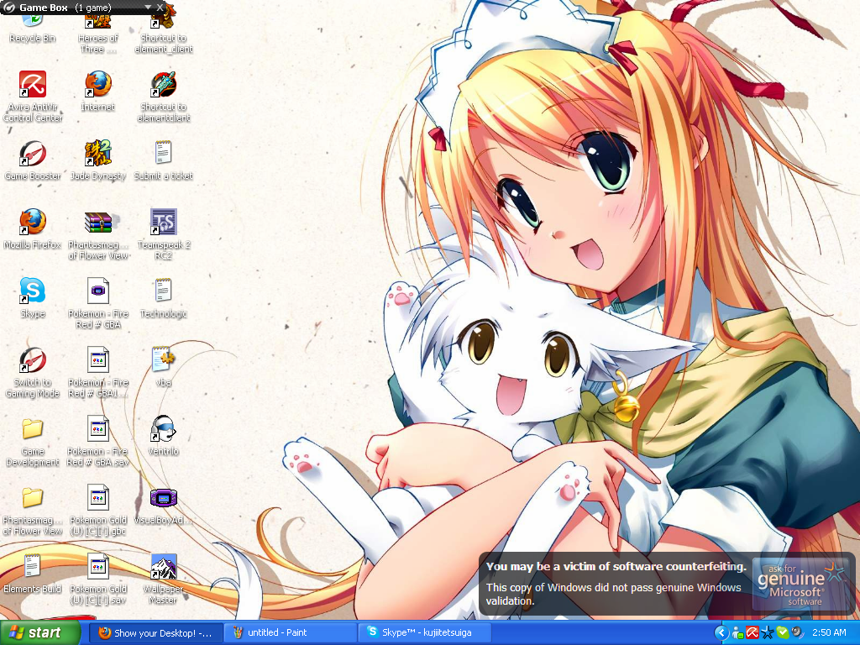Image resolution: width=860 pixels, height=645 pixels.
Task: Click the Switch to Gaming Mode shortcut
Action: (x=33, y=373)
